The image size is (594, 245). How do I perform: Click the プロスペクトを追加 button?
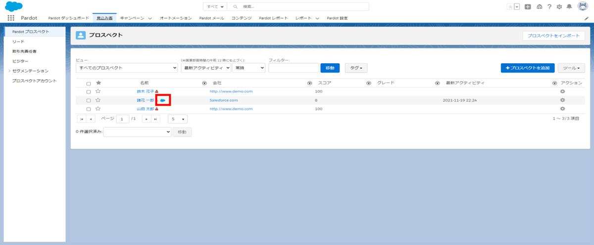coord(528,68)
